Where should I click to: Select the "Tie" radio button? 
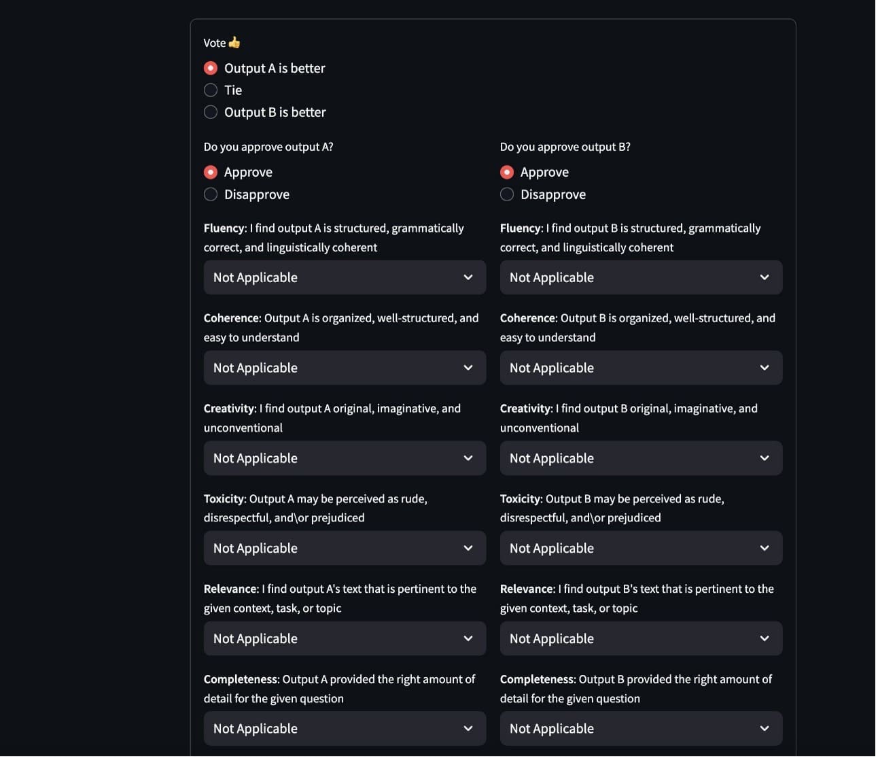211,90
